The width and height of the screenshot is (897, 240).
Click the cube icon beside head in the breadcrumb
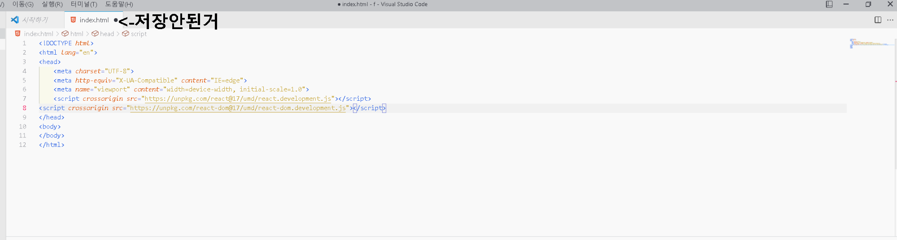click(95, 34)
